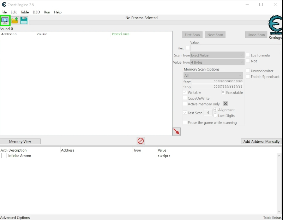The height and width of the screenshot is (220, 283).
Task: Click the Start address field
Action: [x=217, y=82]
